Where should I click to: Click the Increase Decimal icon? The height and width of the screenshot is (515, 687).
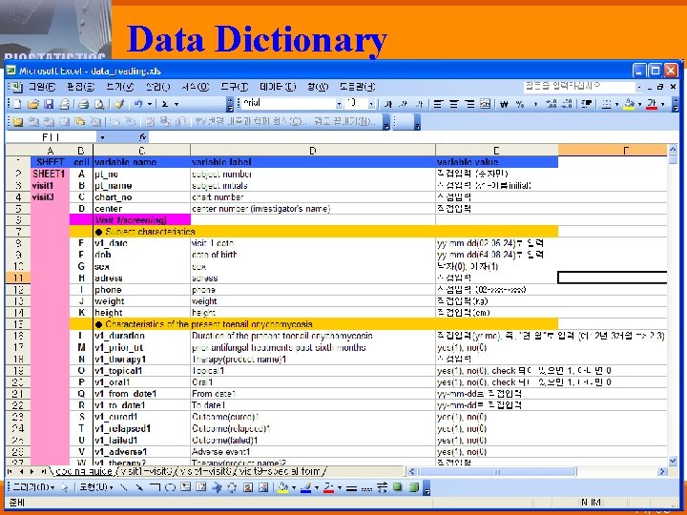[552, 104]
